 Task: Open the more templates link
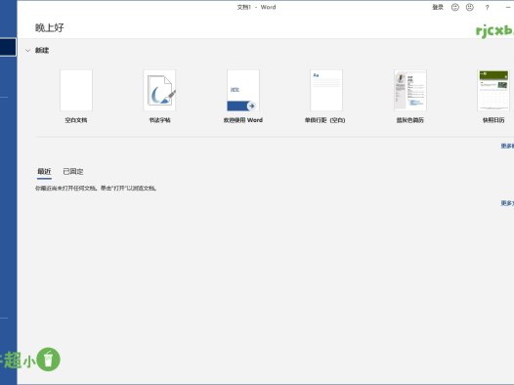[507, 147]
